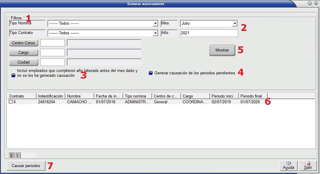
Task: Click the Salir exit button
Action: (x=307, y=166)
